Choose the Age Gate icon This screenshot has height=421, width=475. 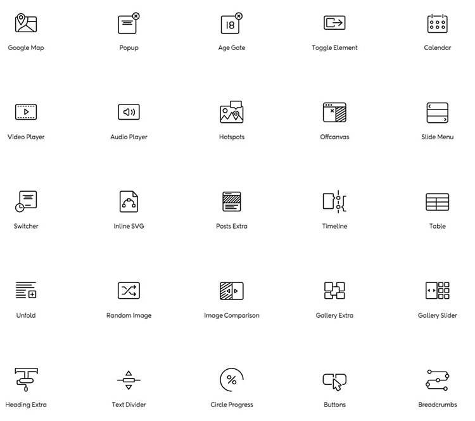[232, 23]
